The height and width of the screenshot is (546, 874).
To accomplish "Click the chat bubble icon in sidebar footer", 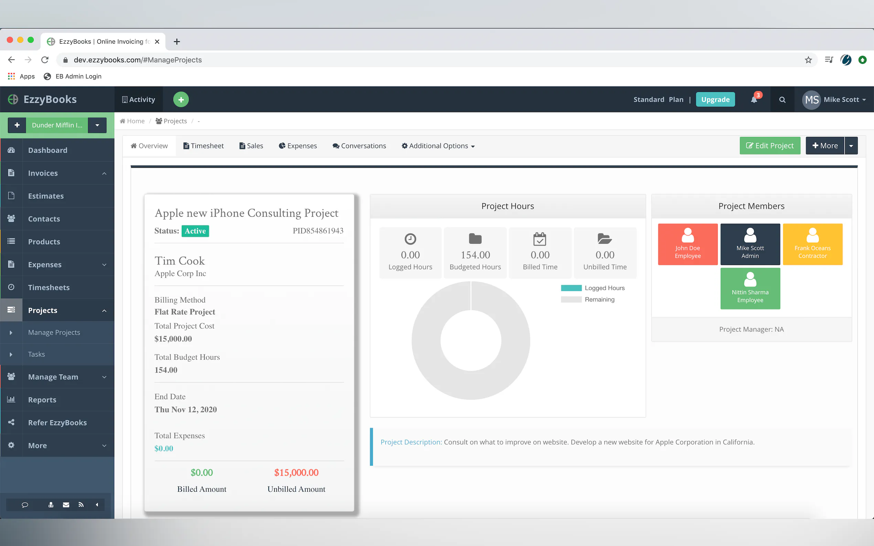I will coord(25,505).
